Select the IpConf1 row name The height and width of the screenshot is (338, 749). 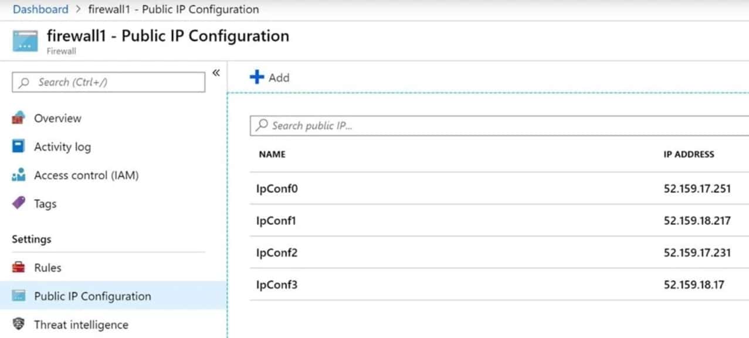277,221
